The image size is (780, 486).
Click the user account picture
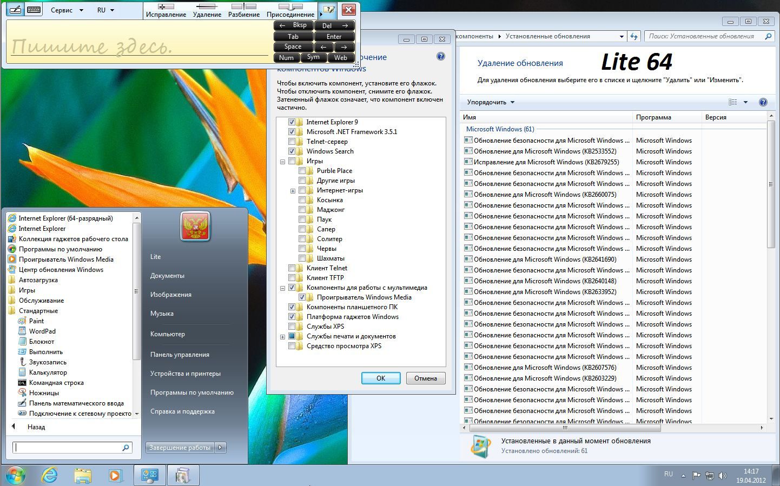point(195,226)
